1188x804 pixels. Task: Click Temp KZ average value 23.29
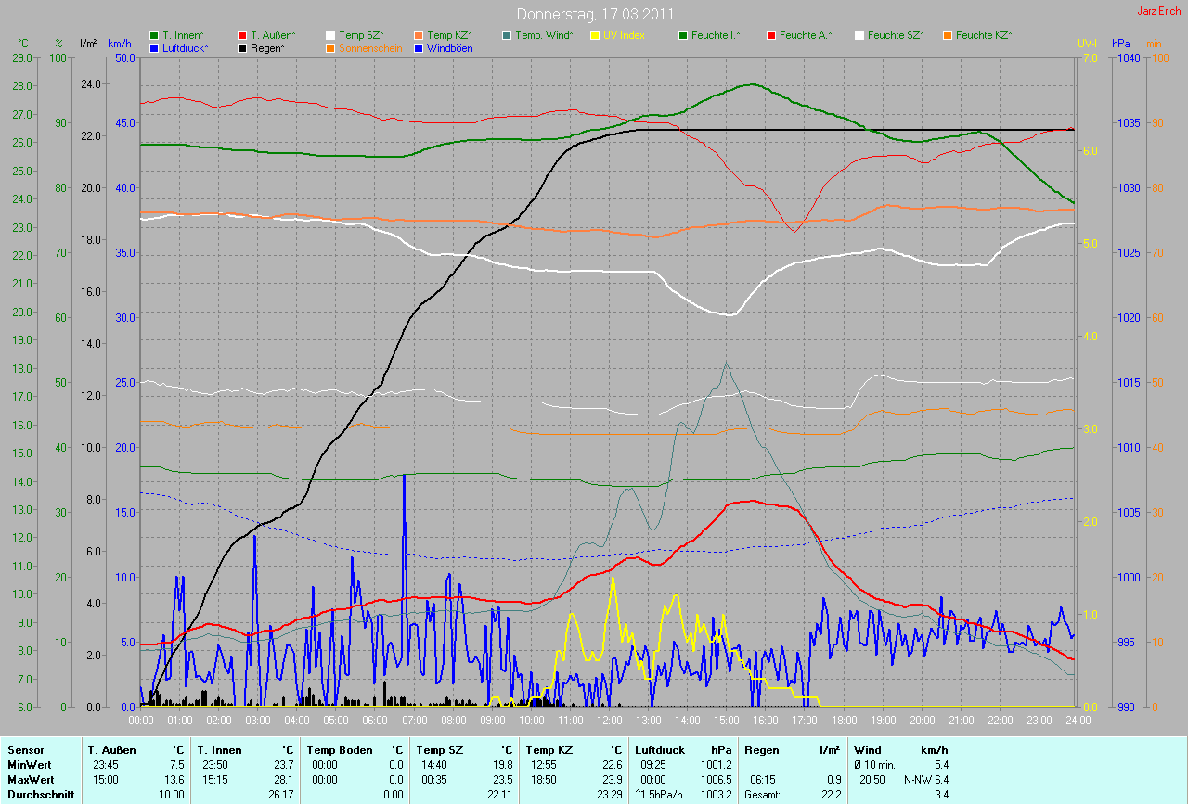[x=611, y=795]
